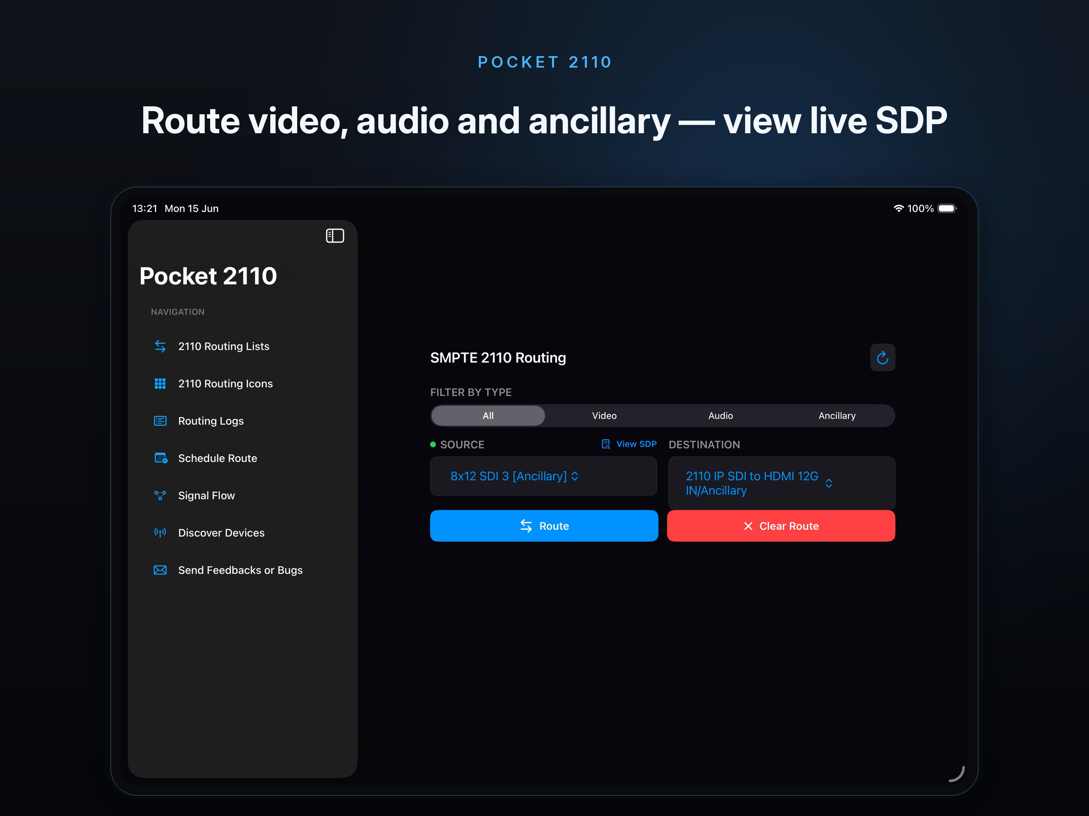Click the source picker up-down chevron
This screenshot has width=1089, height=816.
(x=575, y=476)
